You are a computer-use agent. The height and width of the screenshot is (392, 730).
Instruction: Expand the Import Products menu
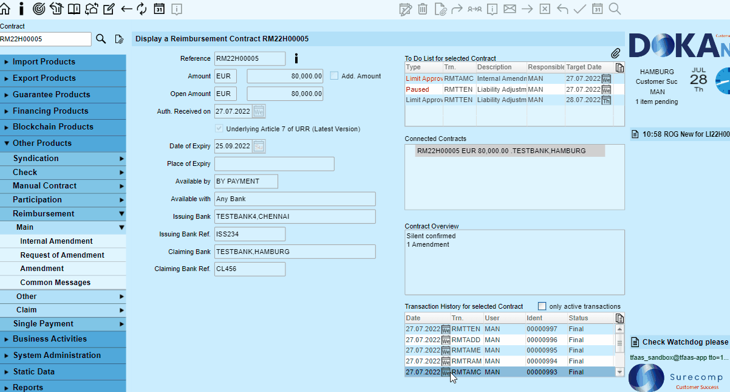click(x=63, y=62)
